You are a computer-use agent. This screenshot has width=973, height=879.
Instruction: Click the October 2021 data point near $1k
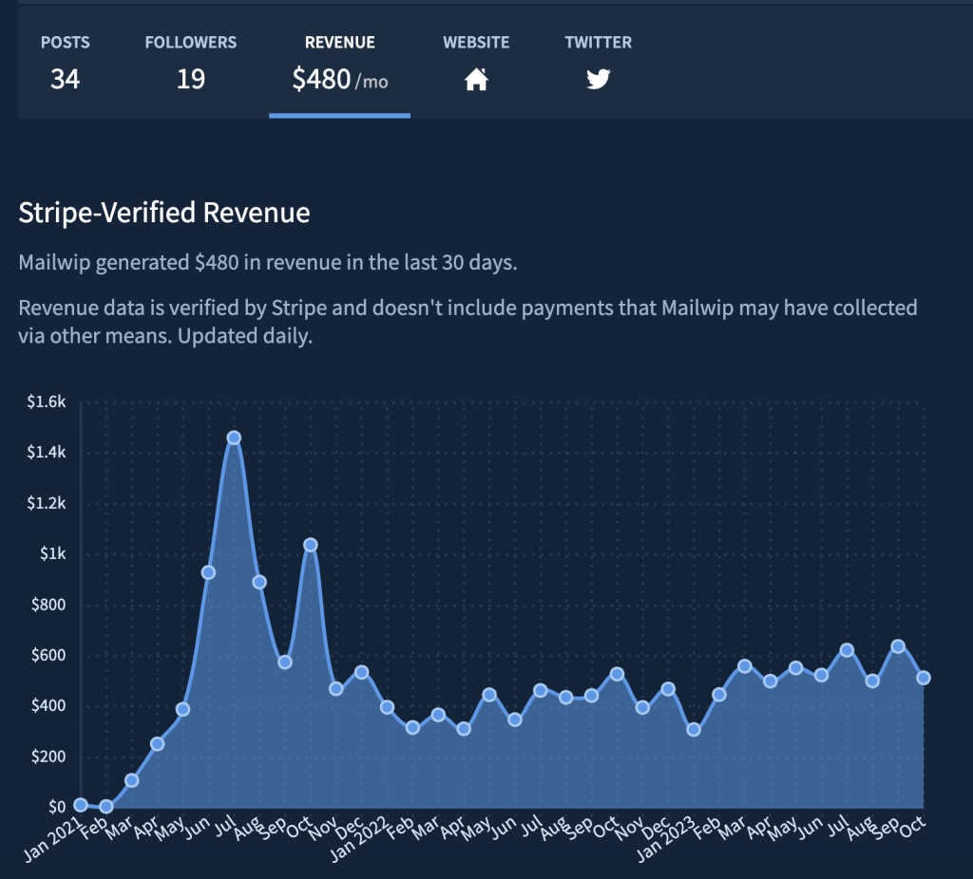click(x=310, y=545)
